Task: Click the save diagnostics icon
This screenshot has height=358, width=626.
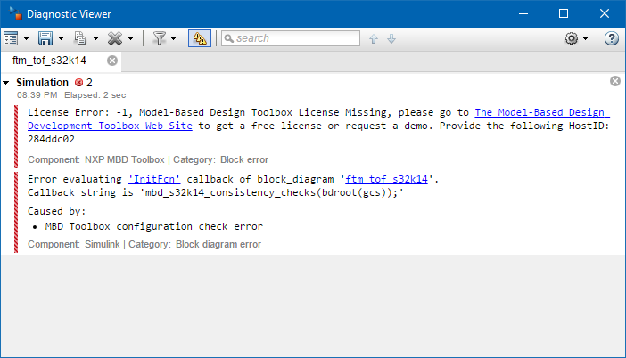Action: [45, 38]
